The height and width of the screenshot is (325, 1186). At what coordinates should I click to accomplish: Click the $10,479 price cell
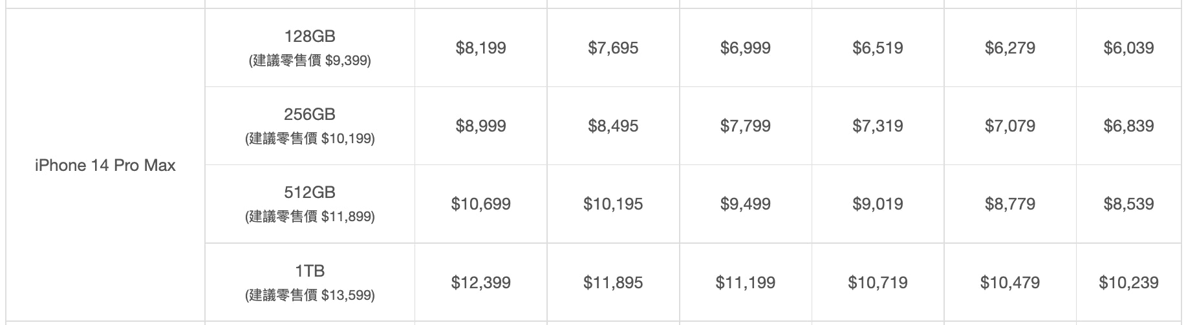[1009, 282]
